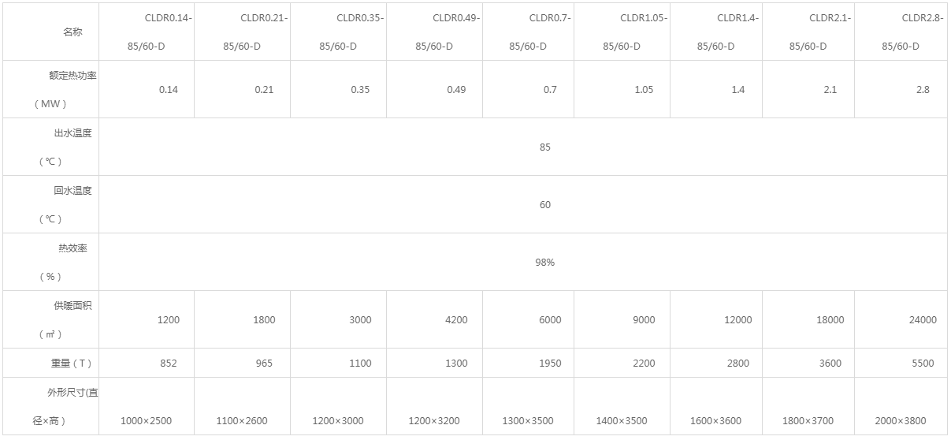Click the 0.49 rated power value
The height and width of the screenshot is (440, 951).
click(x=456, y=90)
